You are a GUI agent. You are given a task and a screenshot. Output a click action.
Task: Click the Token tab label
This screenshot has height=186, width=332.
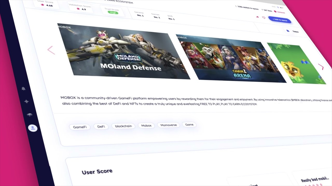pos(295,32)
